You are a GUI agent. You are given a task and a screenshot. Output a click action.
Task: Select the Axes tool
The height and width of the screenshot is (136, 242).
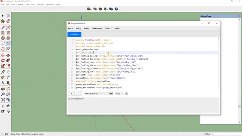pos(3,83)
